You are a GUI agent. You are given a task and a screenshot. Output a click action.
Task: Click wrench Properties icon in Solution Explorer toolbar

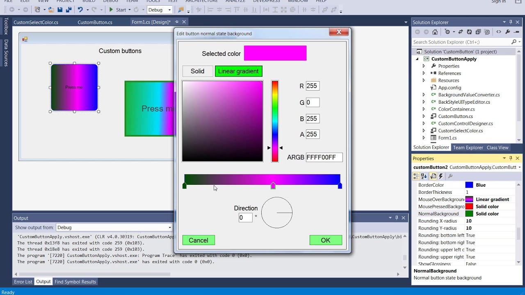click(x=508, y=32)
